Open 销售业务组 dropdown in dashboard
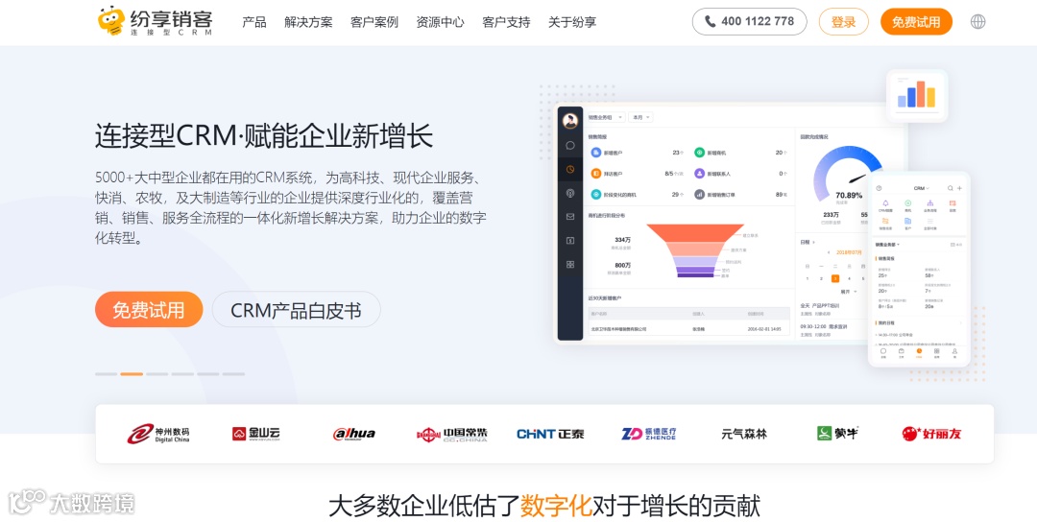Image resolution: width=1037 pixels, height=522 pixels. click(x=606, y=117)
